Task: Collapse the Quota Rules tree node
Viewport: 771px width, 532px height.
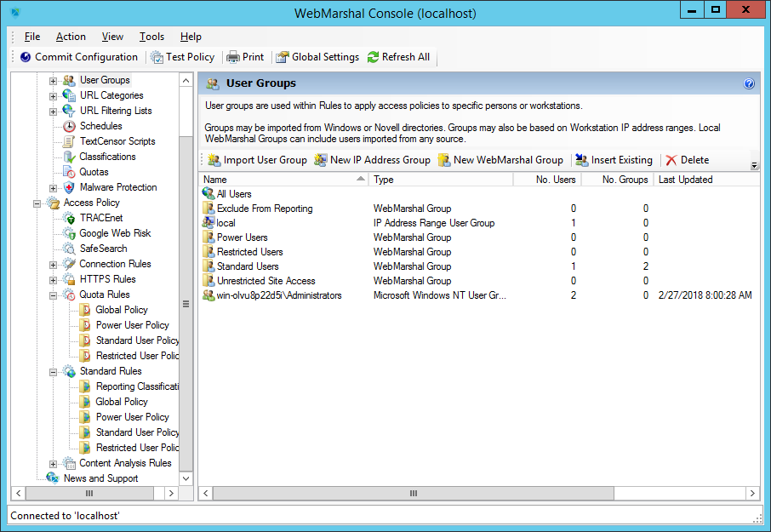Action: pyautogui.click(x=53, y=295)
